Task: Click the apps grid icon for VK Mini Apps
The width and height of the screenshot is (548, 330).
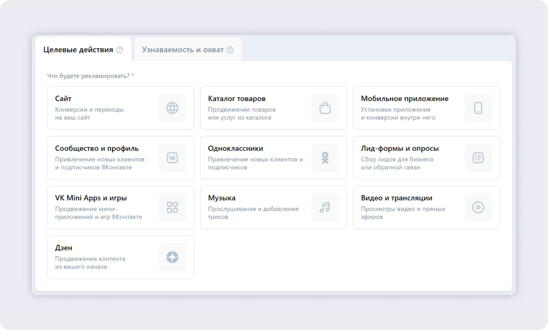Action: tap(172, 207)
